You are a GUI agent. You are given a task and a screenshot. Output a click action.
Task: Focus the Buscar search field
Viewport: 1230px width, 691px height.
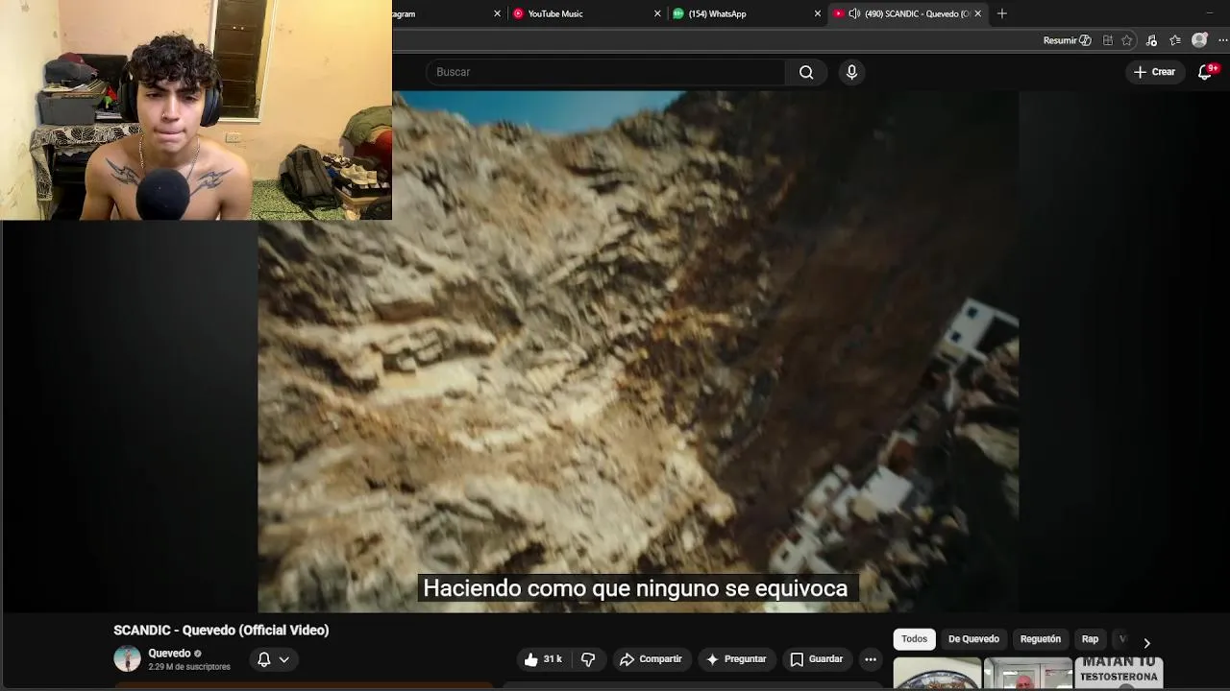point(605,72)
